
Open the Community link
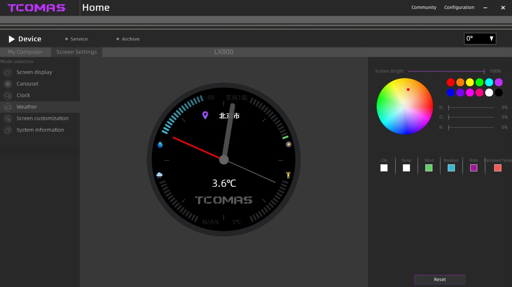[424, 7]
